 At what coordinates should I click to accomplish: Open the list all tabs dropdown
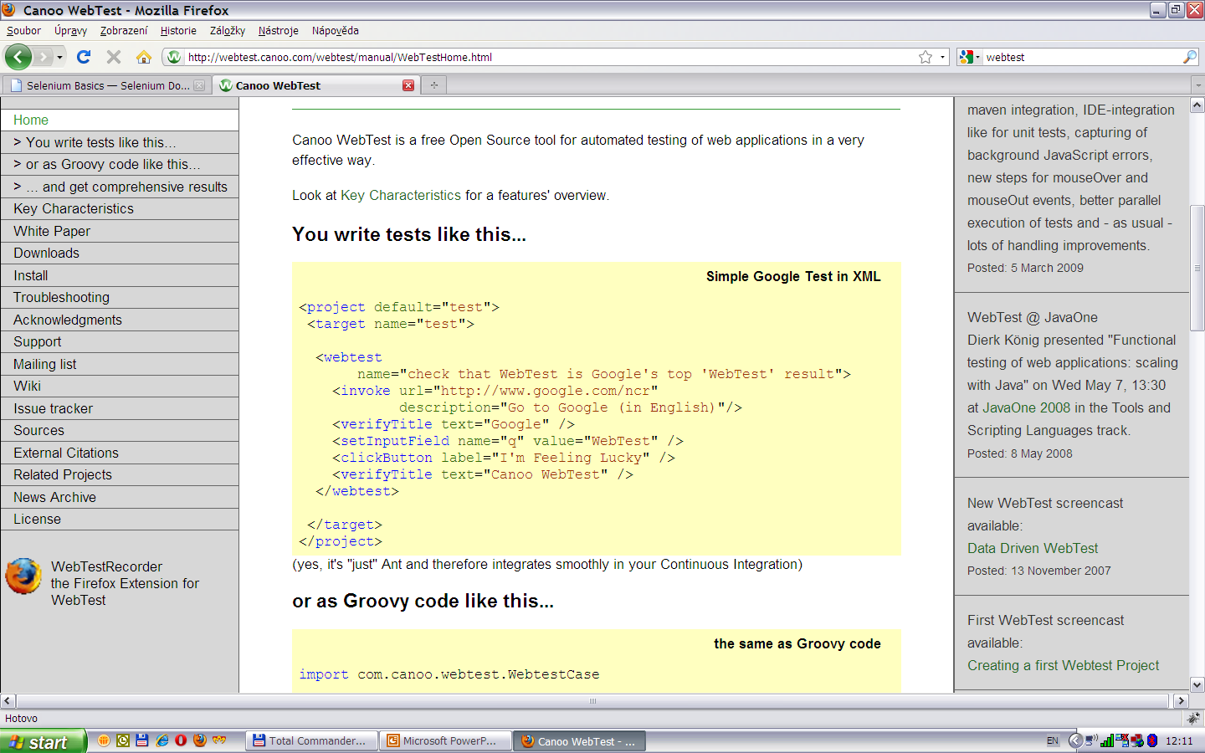click(x=1197, y=85)
